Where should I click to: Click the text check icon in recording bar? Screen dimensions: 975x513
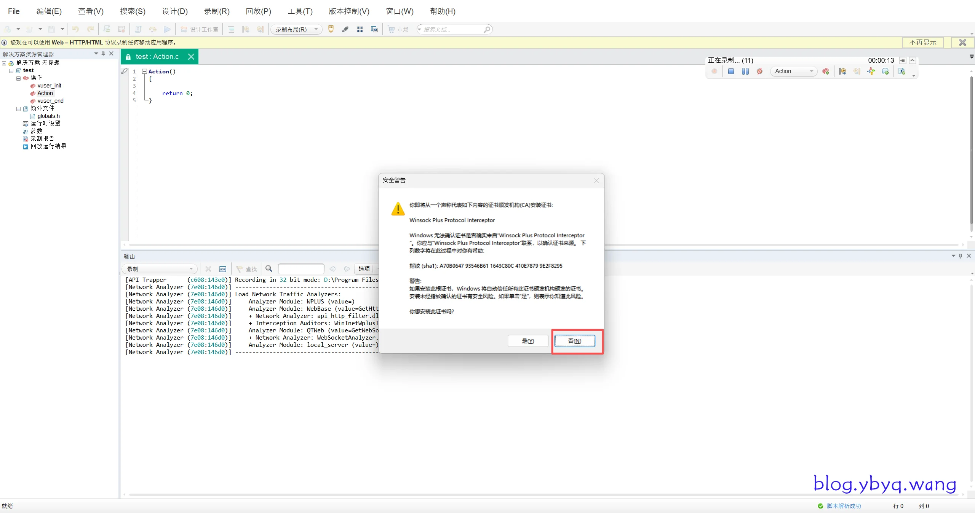click(901, 71)
